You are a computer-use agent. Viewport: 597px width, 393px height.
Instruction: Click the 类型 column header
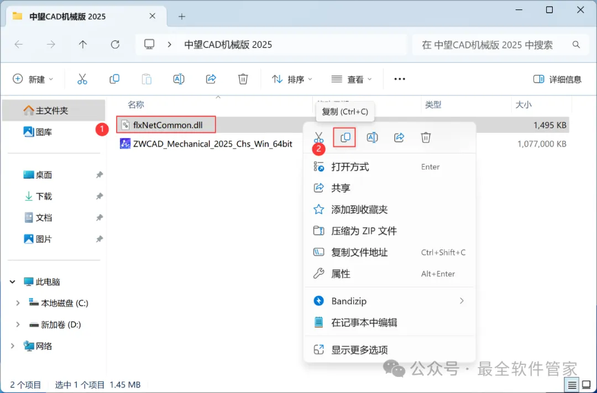[x=433, y=104]
